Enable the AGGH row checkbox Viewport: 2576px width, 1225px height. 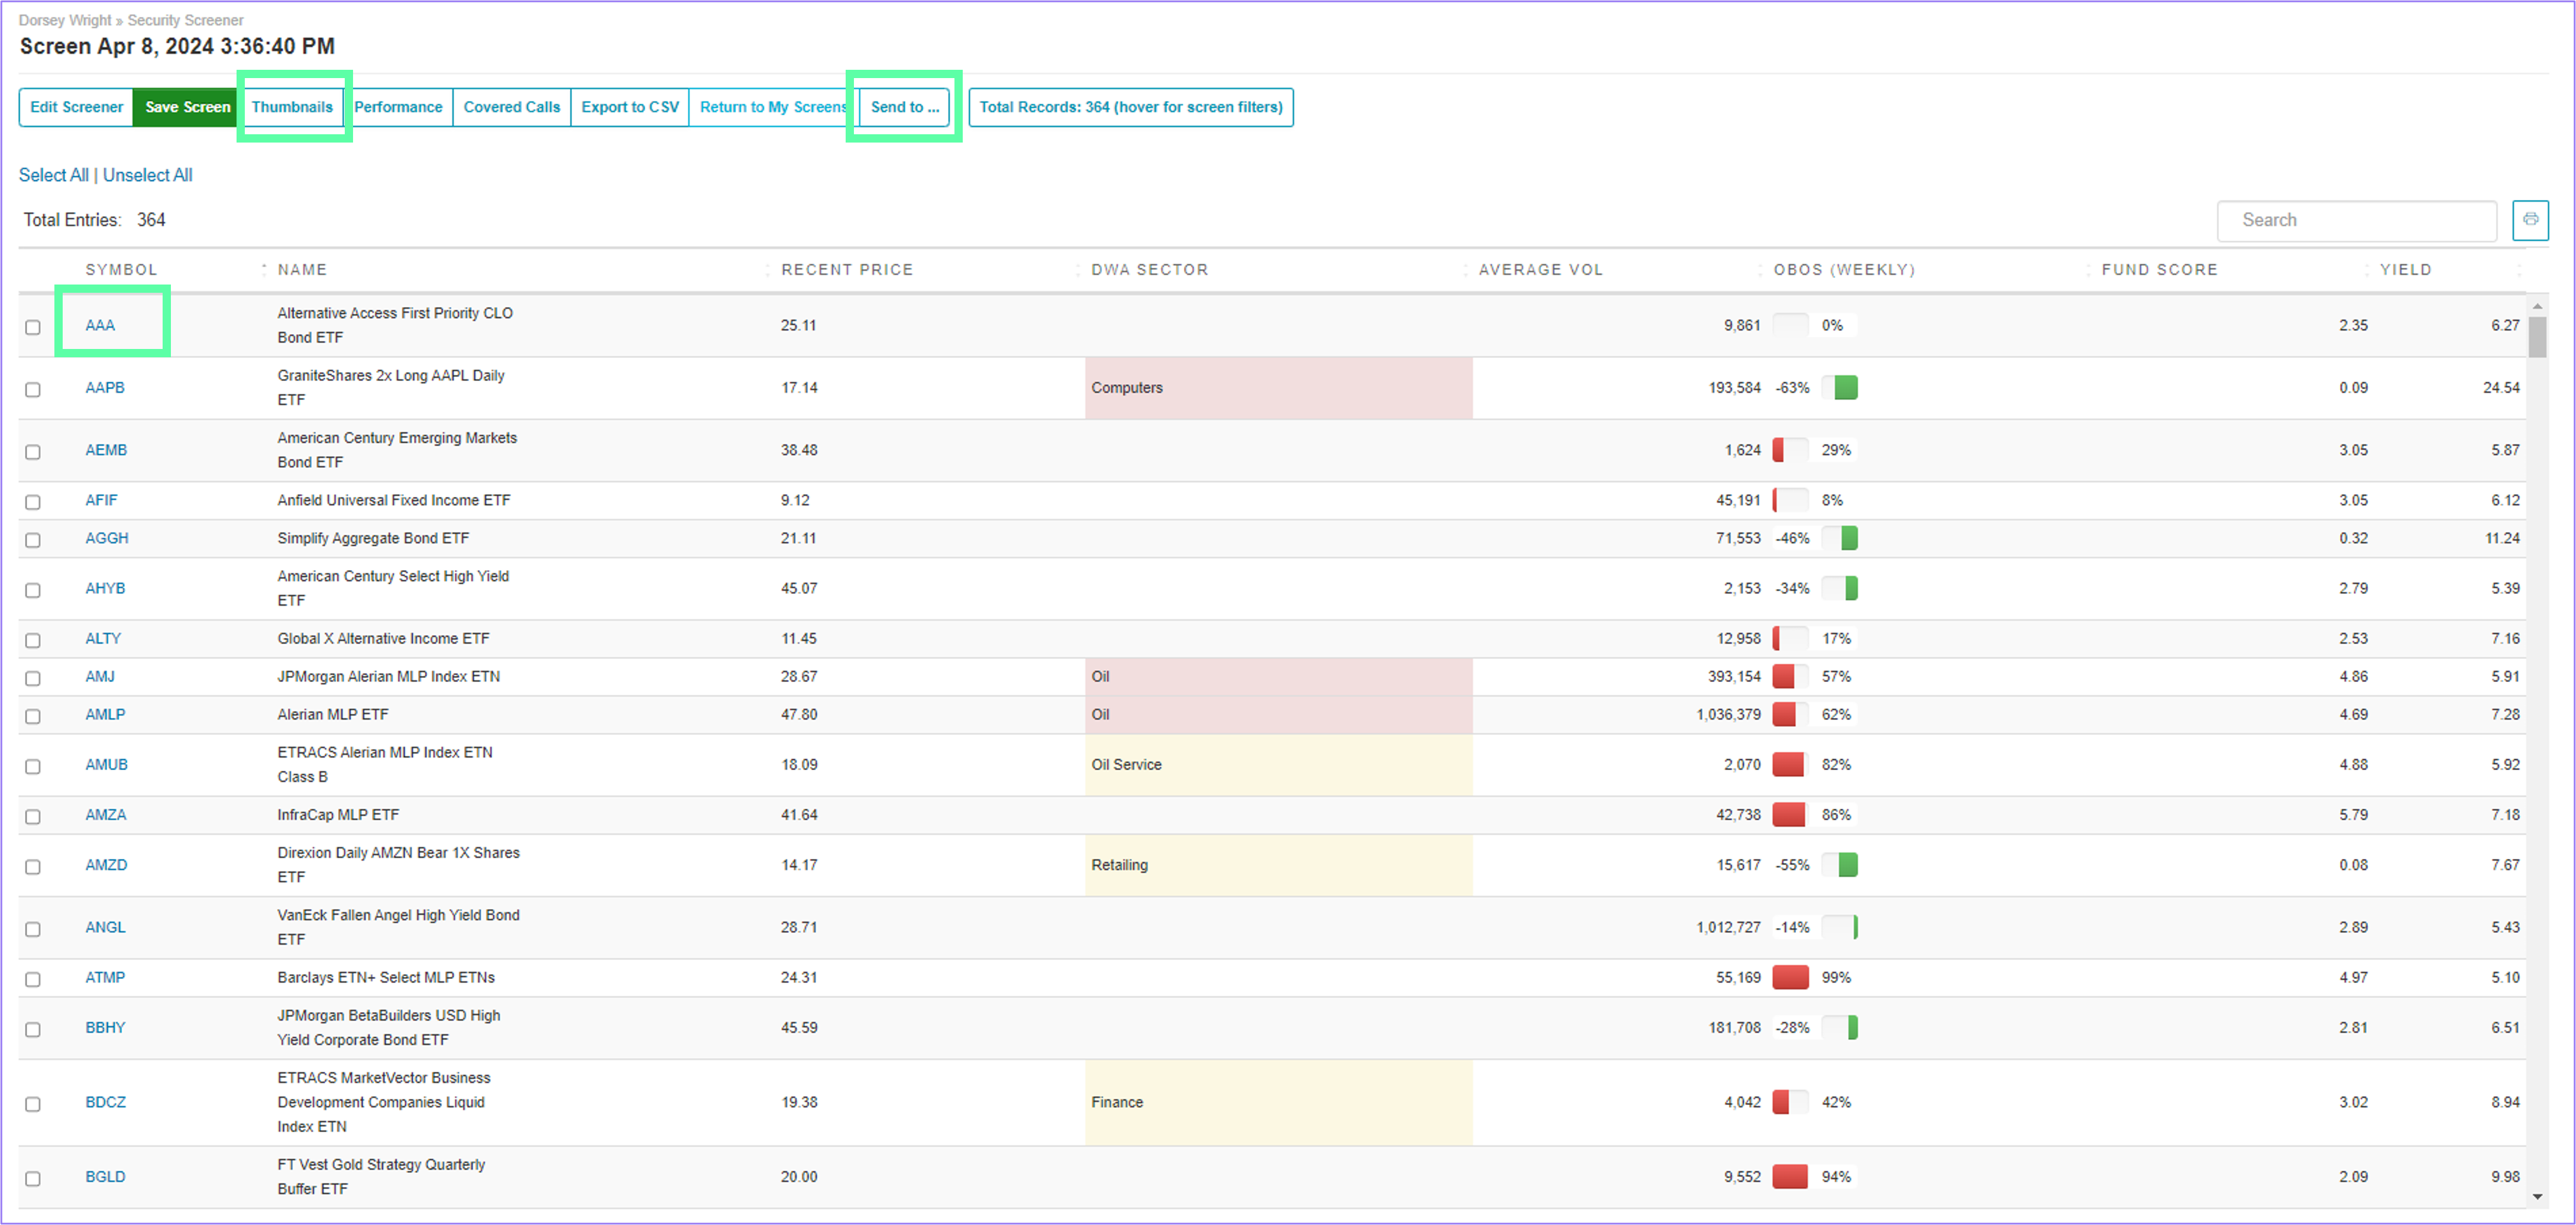(x=33, y=540)
